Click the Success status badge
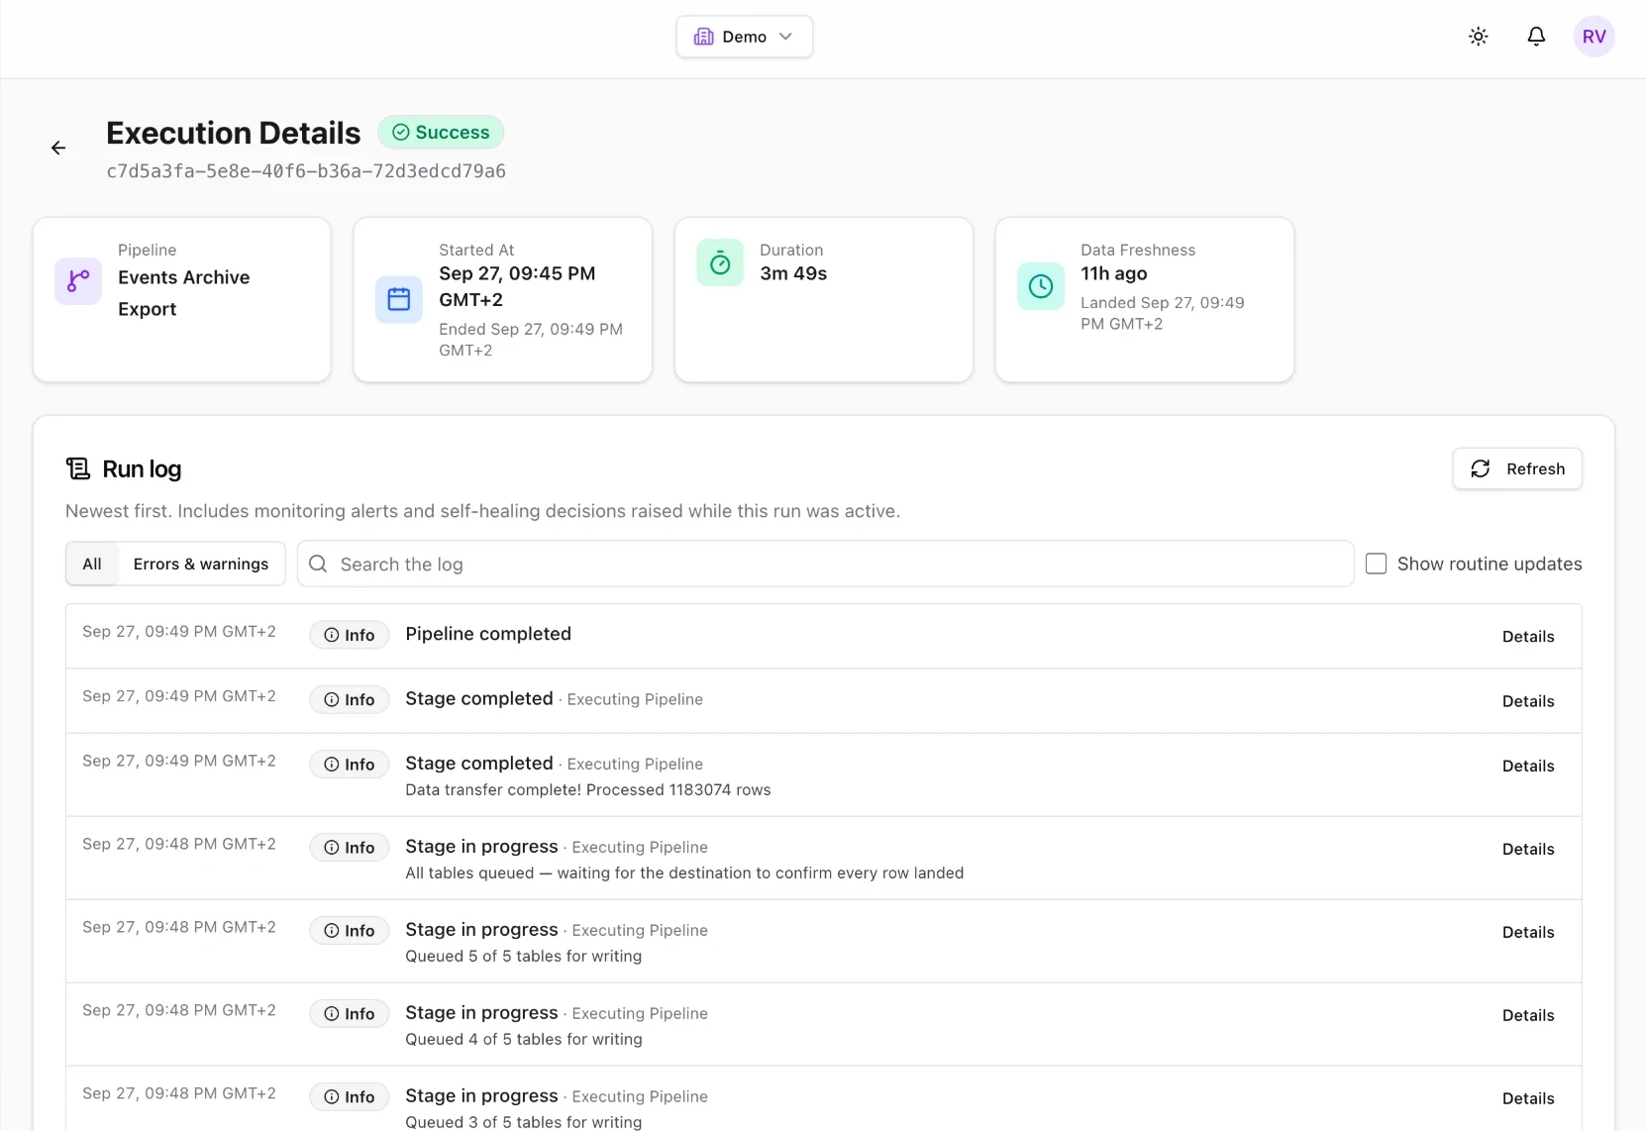1646x1131 pixels. [441, 132]
